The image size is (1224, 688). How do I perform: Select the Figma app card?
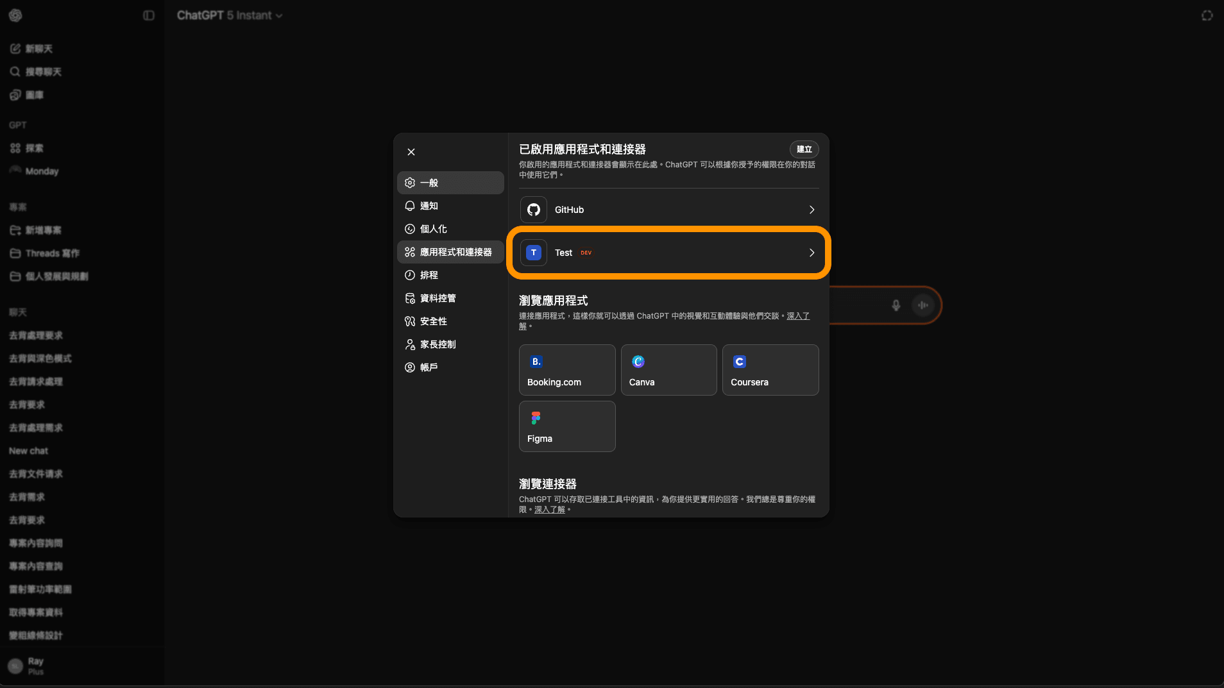pos(566,426)
